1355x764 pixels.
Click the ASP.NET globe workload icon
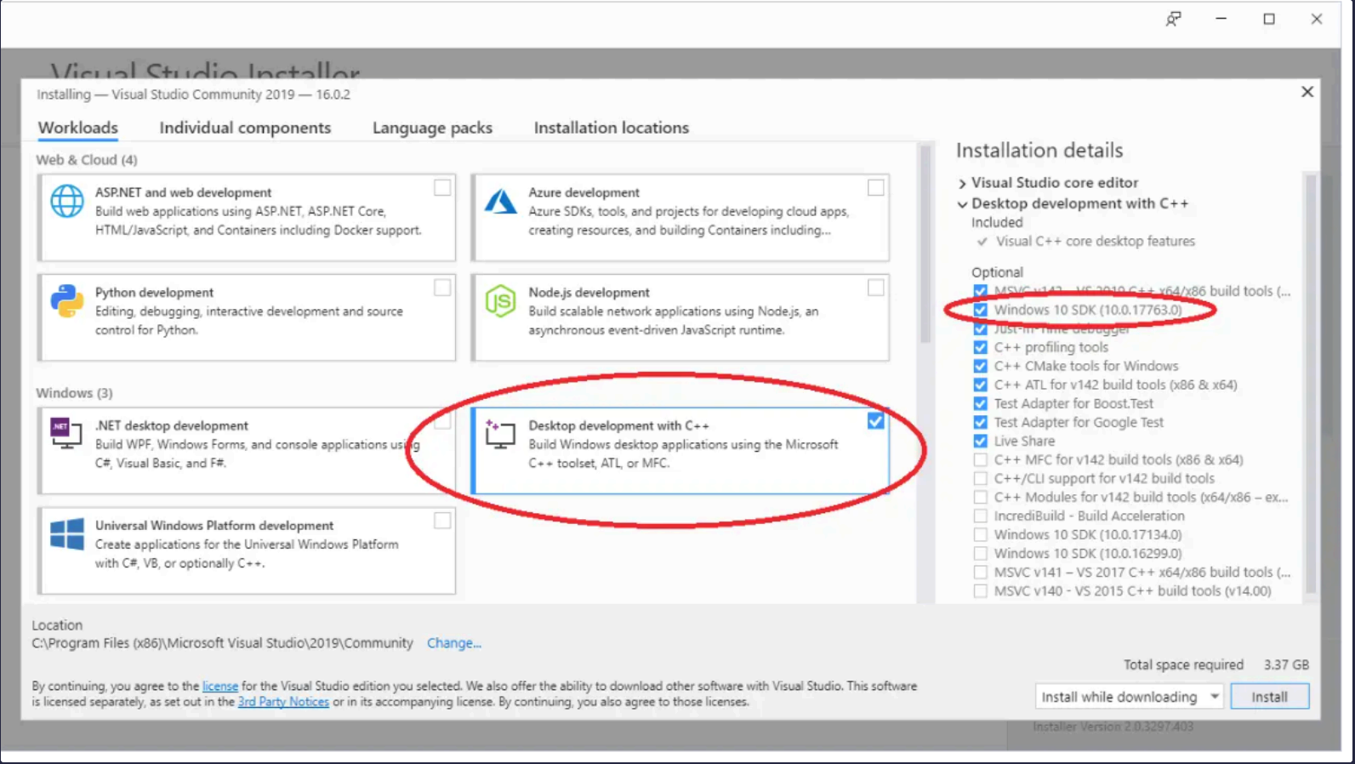(66, 202)
